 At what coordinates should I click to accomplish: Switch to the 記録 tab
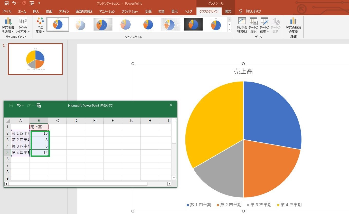[x=148, y=11]
